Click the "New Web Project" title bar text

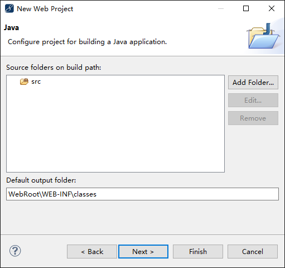tap(45, 9)
